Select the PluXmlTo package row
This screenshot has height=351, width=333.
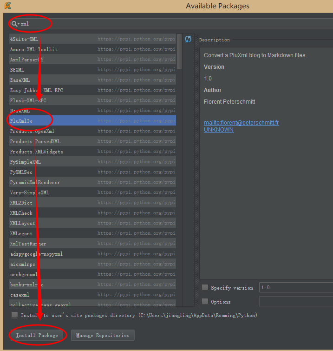[x=92, y=121]
